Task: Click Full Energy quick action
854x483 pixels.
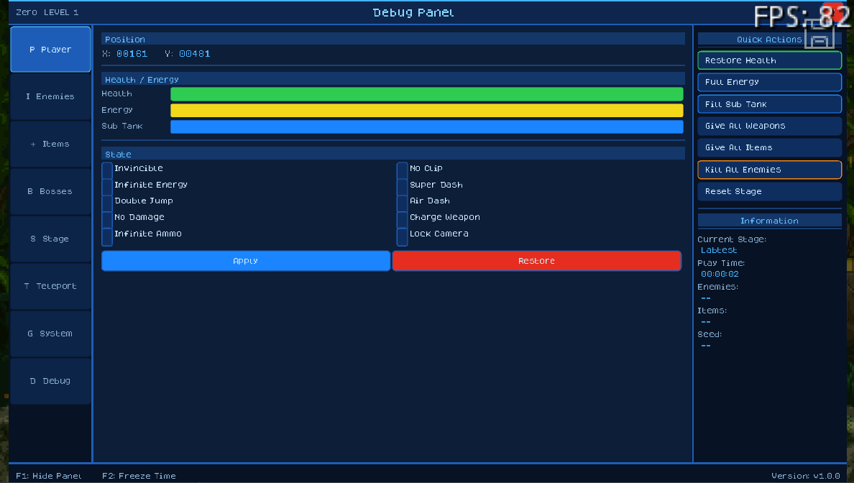Action: click(770, 82)
